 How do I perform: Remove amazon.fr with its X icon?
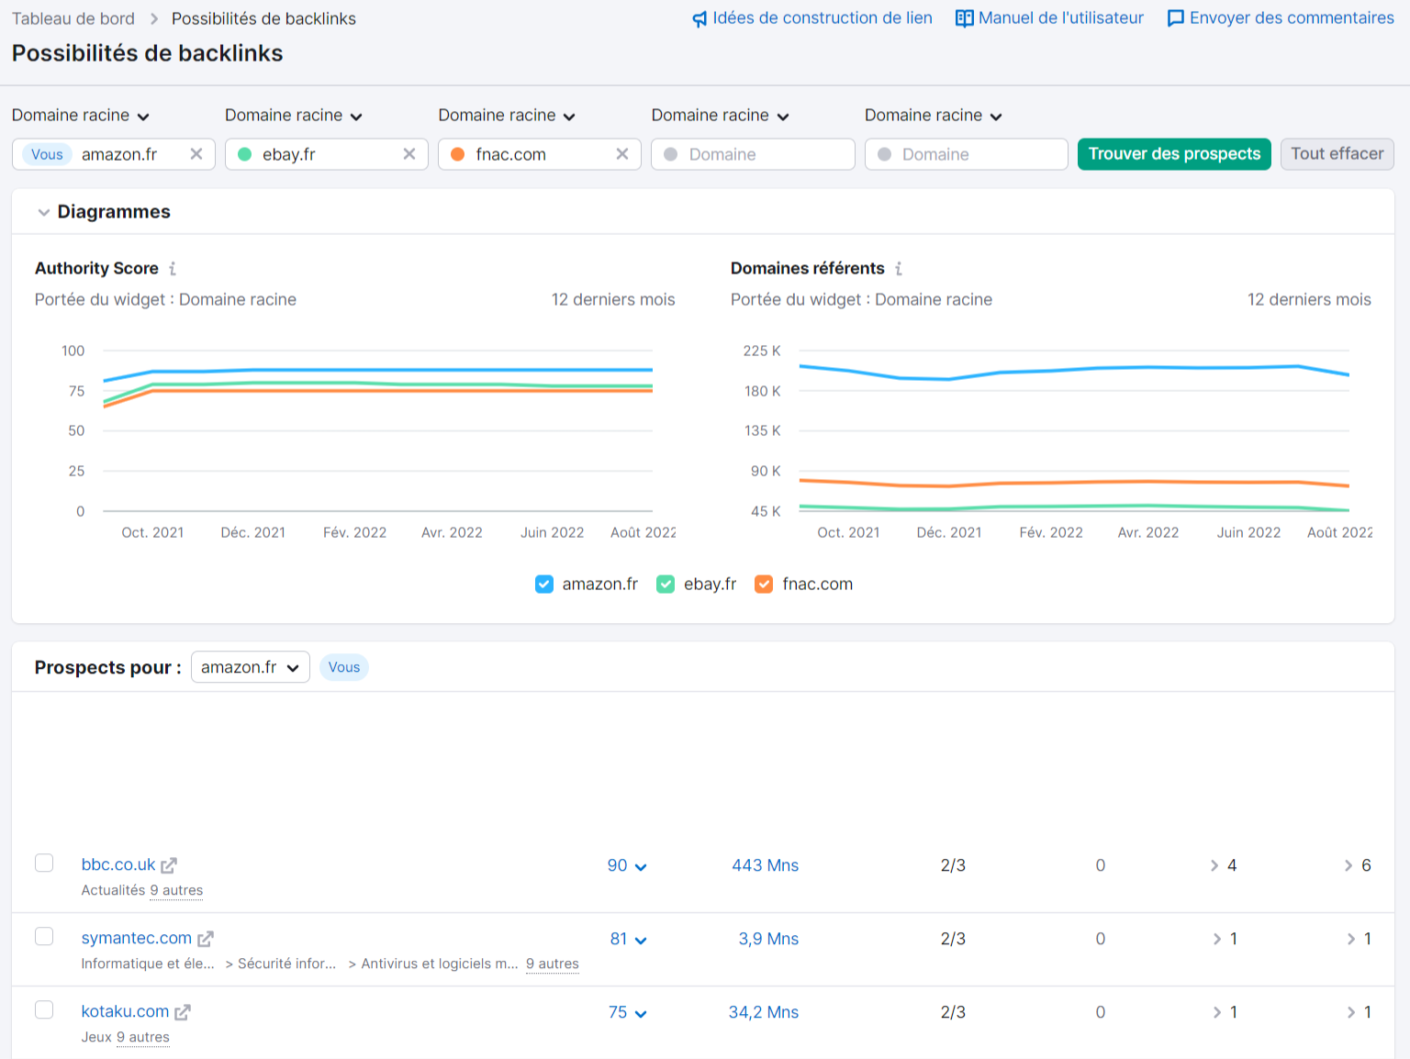[x=196, y=154]
